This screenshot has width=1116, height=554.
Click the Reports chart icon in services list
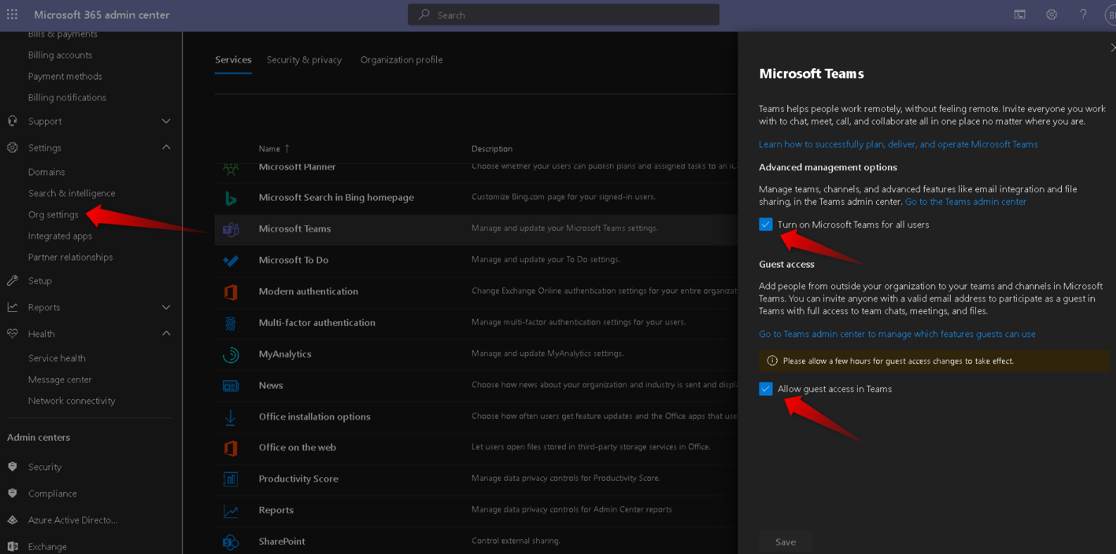[x=230, y=511]
